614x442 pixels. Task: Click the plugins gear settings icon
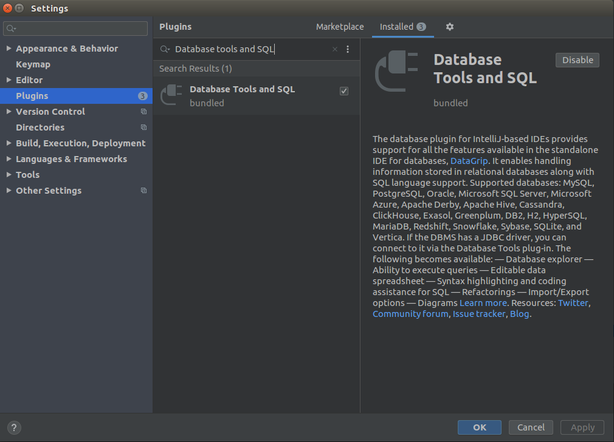pos(450,27)
